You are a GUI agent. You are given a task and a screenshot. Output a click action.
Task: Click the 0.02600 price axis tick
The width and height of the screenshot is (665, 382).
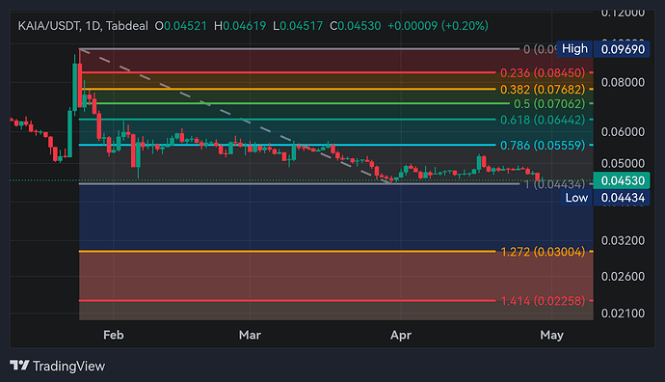coord(623,277)
